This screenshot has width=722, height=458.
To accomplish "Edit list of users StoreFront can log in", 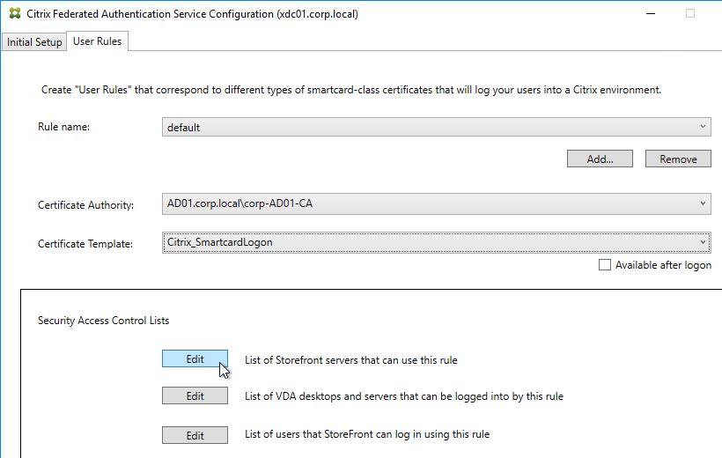I will click(x=195, y=435).
